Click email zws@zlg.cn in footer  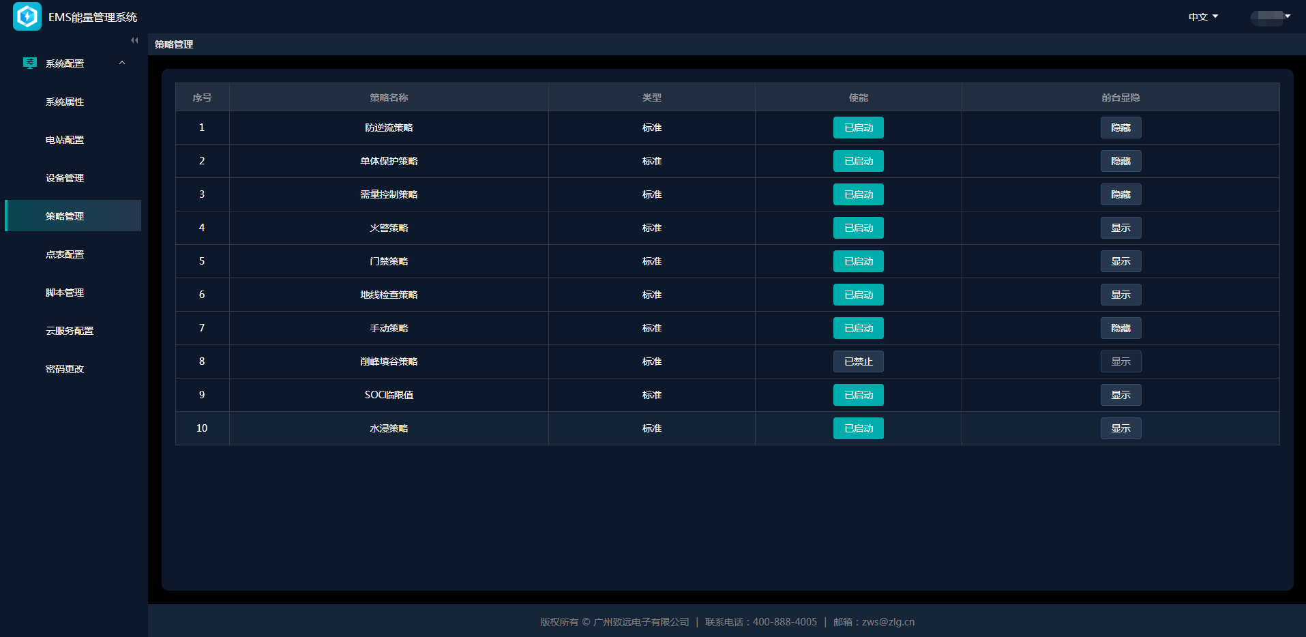[888, 622]
